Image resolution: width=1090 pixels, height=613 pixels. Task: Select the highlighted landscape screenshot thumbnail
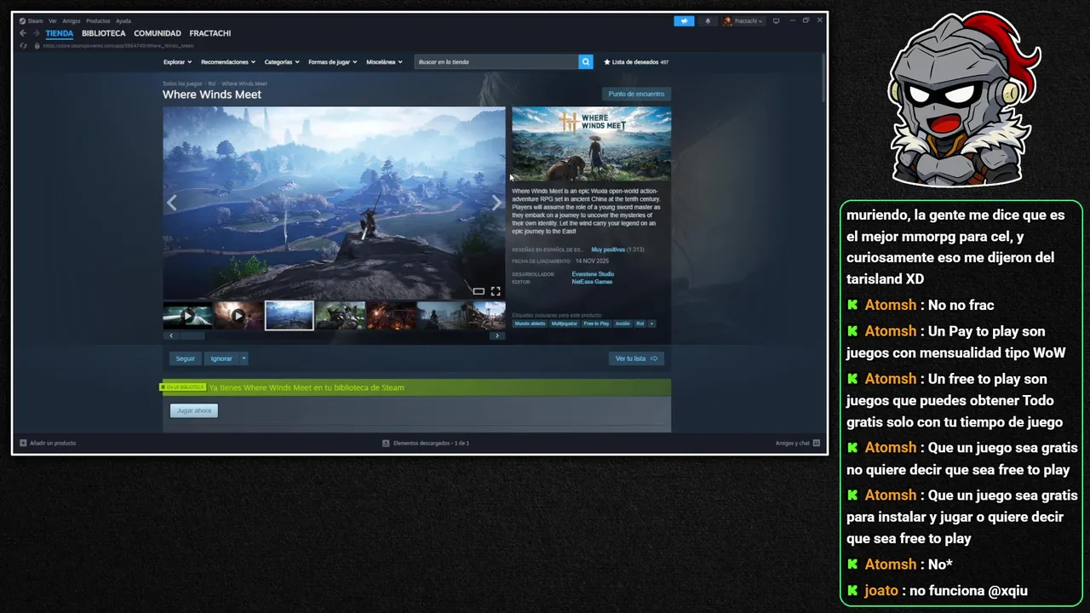coord(290,315)
